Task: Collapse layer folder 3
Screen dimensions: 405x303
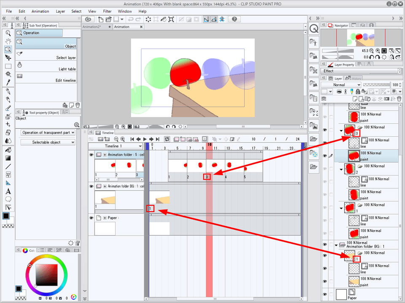Action: coord(341,130)
